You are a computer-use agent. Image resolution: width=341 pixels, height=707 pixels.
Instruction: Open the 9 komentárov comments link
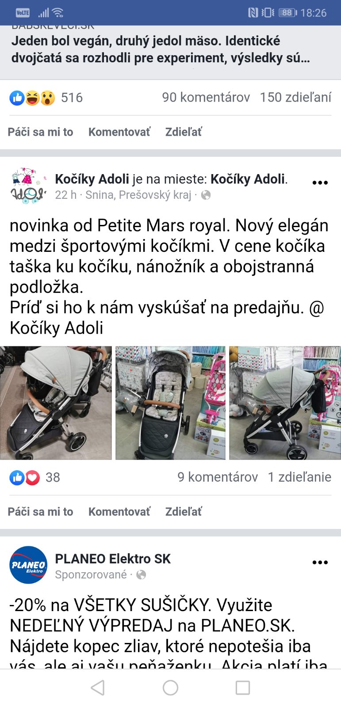[218, 477]
